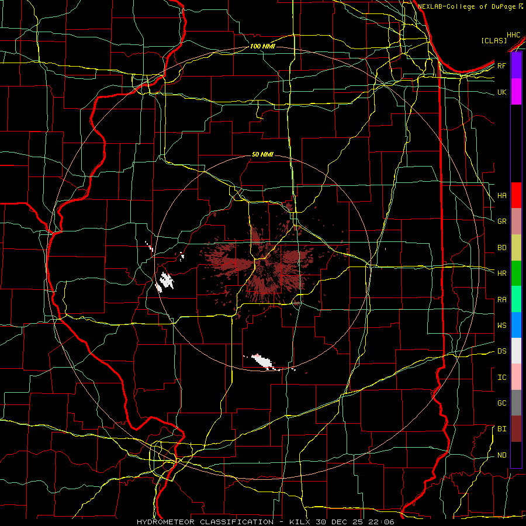Image resolution: width=526 pixels, height=526 pixels.
Task: Click the 30 DEC 25 date text
Action: [x=339, y=522]
